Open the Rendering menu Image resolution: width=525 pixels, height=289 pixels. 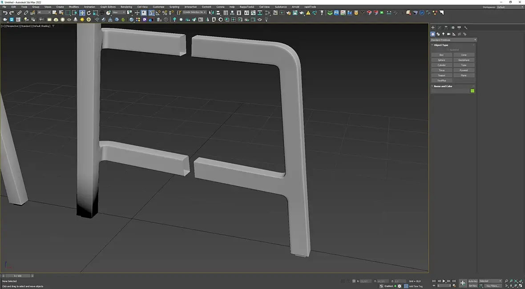126,7
